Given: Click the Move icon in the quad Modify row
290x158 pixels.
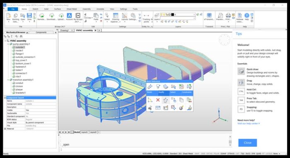Looking at the screenshot, I should 166,100.
